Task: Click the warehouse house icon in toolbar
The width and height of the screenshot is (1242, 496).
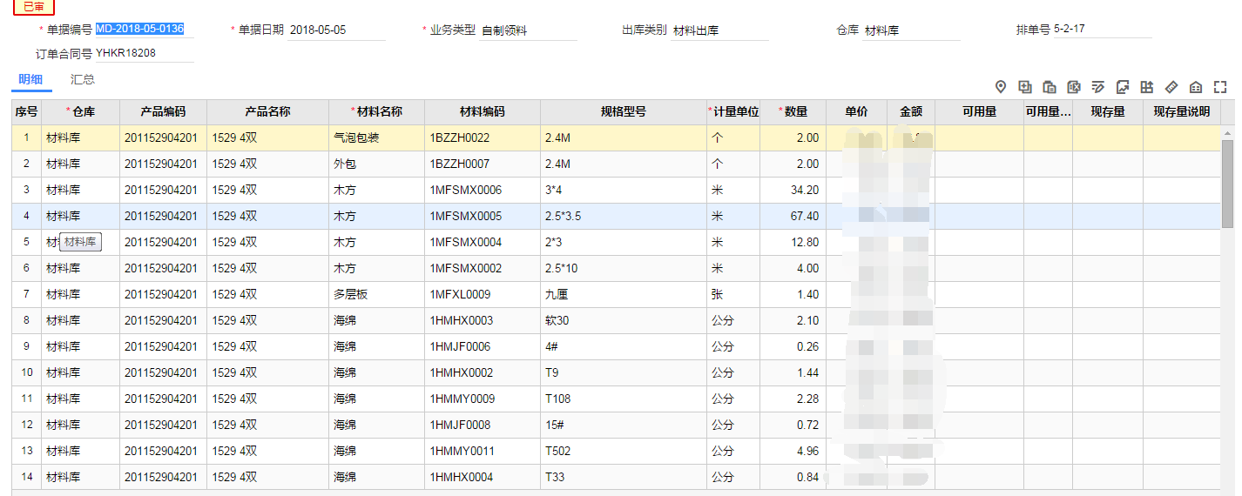Action: coord(1196,87)
